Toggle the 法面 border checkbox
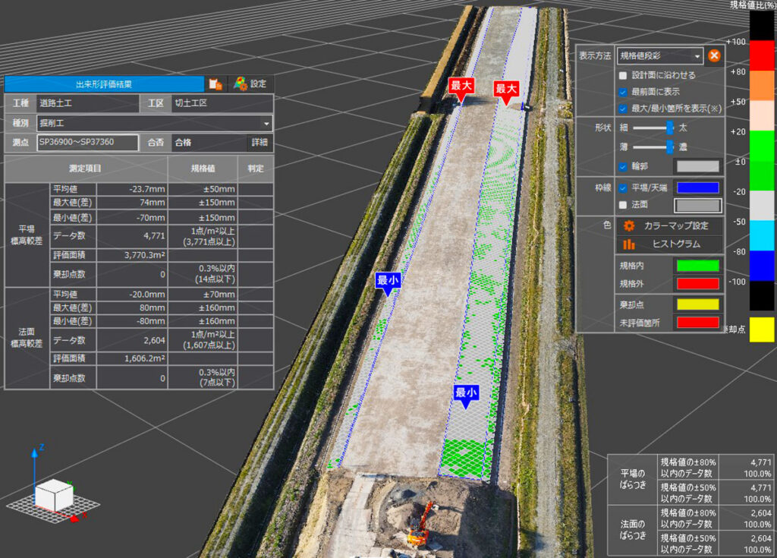 pos(622,205)
